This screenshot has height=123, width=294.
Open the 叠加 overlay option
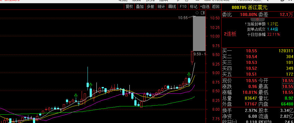tap(140, 6)
